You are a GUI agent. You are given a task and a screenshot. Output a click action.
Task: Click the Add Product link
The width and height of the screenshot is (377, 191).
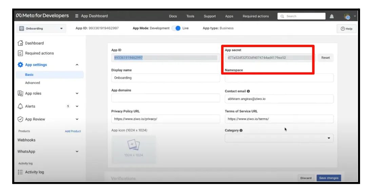tap(73, 131)
